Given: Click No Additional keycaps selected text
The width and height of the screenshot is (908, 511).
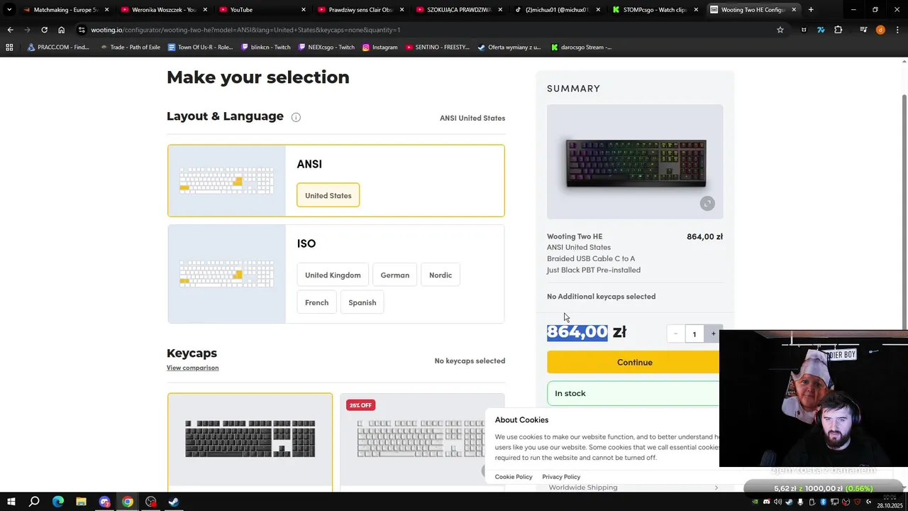Looking at the screenshot, I should click(601, 297).
